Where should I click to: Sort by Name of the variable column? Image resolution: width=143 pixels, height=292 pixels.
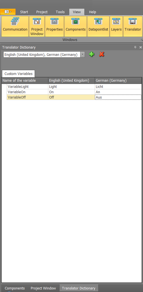click(25, 81)
